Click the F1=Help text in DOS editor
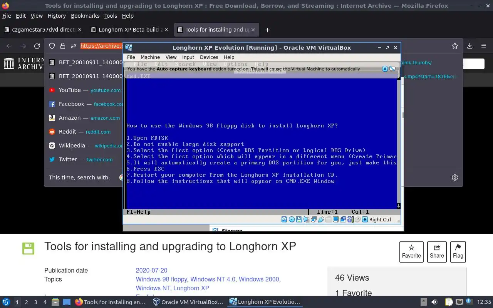The width and height of the screenshot is (493, 308). (138, 212)
